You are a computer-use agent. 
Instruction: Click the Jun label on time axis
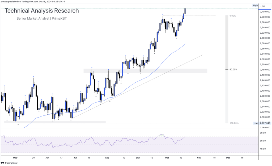(x=47, y=158)
